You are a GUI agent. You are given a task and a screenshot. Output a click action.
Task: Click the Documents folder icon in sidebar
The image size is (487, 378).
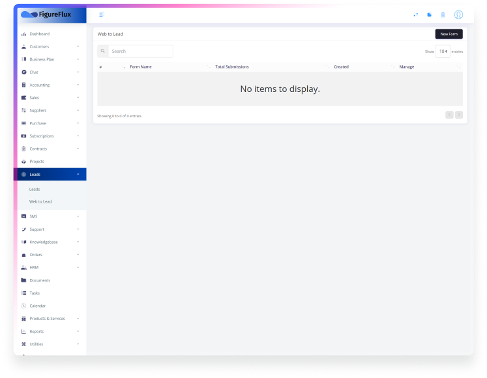(x=23, y=280)
